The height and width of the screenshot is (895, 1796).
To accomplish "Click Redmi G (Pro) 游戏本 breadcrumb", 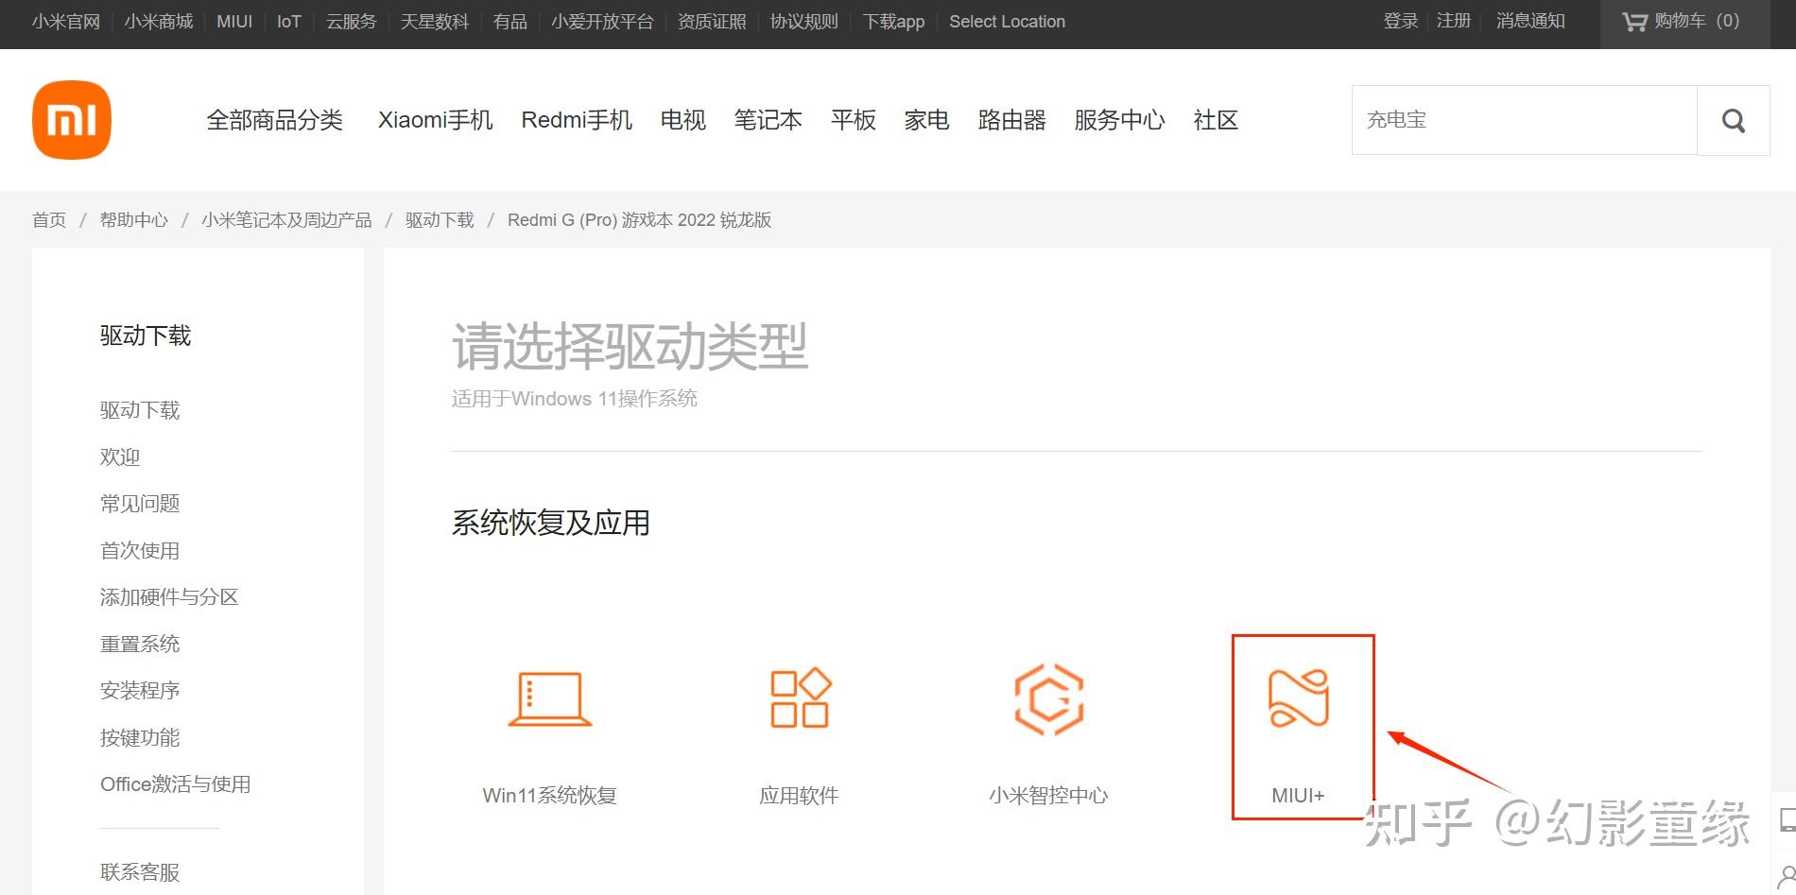I will coord(640,220).
